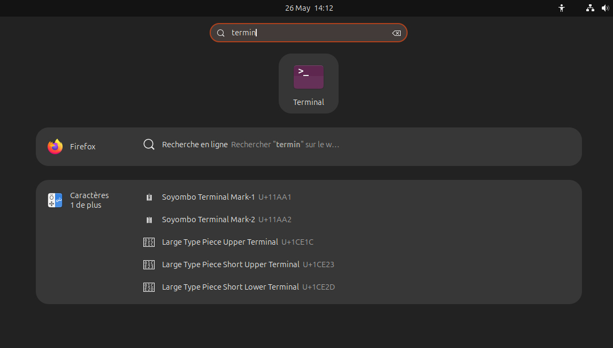Open the volume icon in system tray
Viewport: 613px width, 348px height.
tap(605, 8)
